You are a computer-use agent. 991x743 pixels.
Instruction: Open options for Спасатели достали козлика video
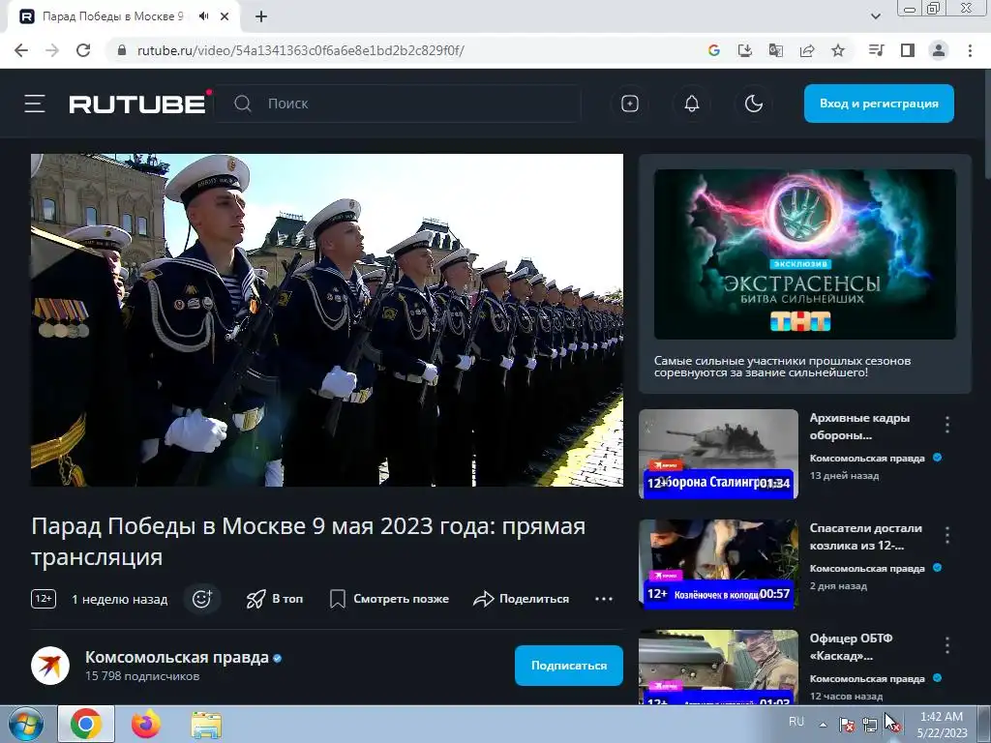(x=946, y=535)
